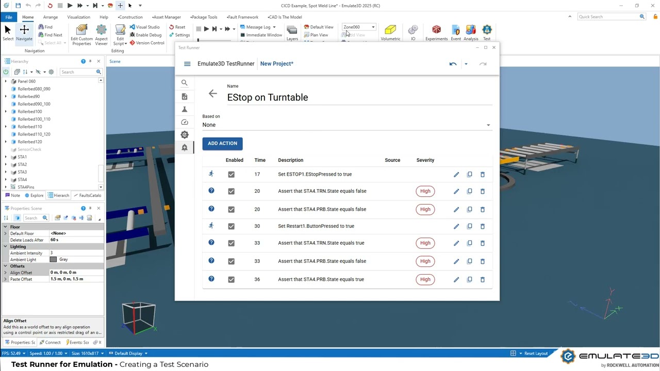Viewport: 660px width, 371px height.
Task: Open the flask tests icon in sidebar
Action: pos(185,109)
